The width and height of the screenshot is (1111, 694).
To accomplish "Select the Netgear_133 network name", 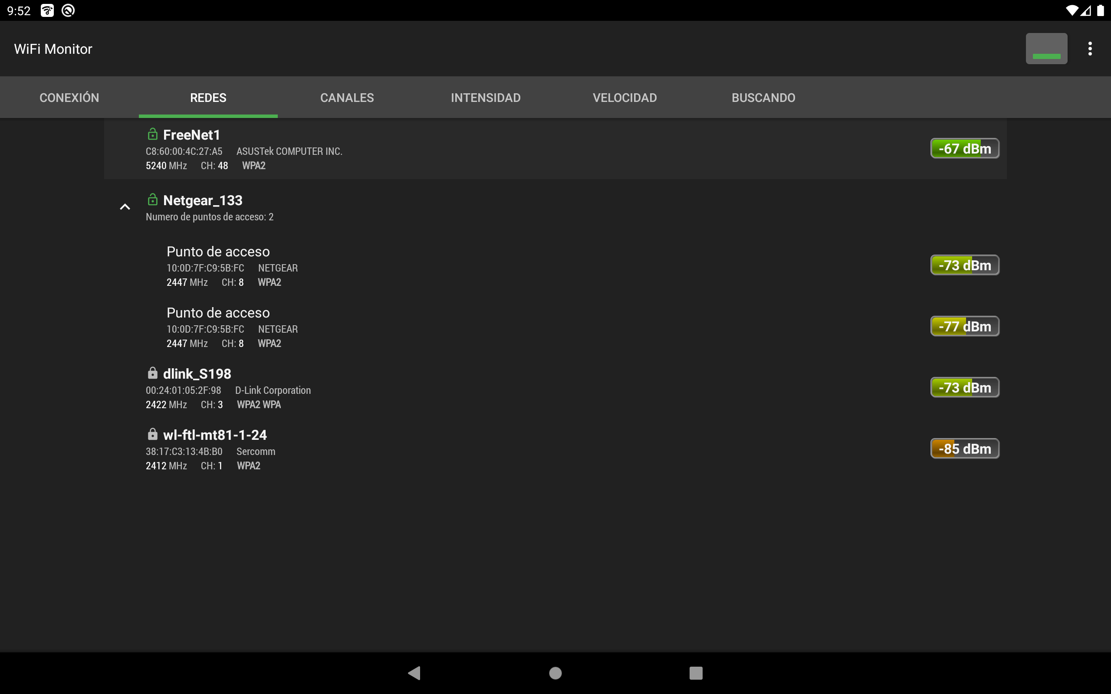I will 203,200.
